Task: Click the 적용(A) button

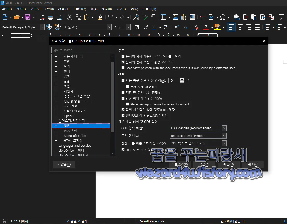Action: point(204,164)
